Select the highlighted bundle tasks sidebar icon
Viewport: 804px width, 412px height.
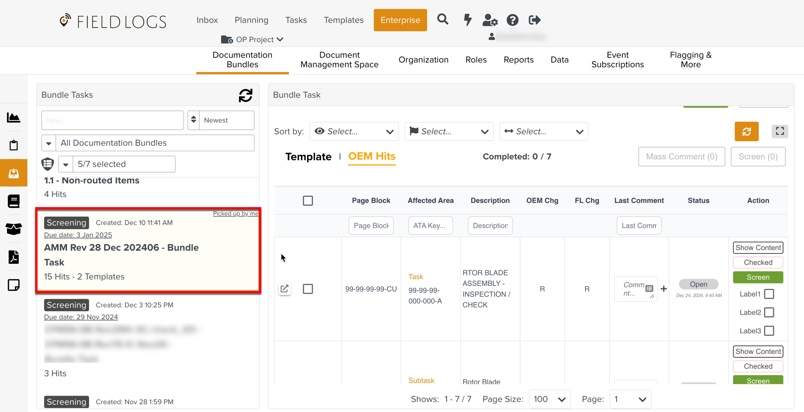coord(14,173)
